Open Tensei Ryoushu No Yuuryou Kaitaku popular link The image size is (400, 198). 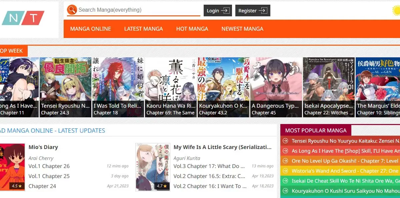(x=346, y=141)
